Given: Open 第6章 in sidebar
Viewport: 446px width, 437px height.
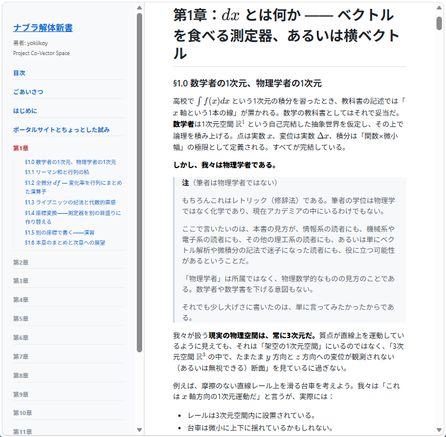Looking at the screenshot, I should pos(21,338).
